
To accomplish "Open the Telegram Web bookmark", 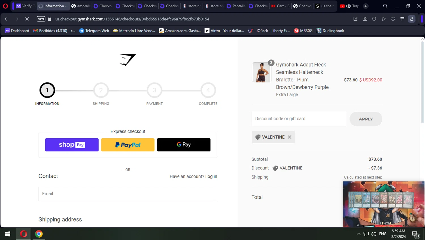I will pyautogui.click(x=94, y=31).
